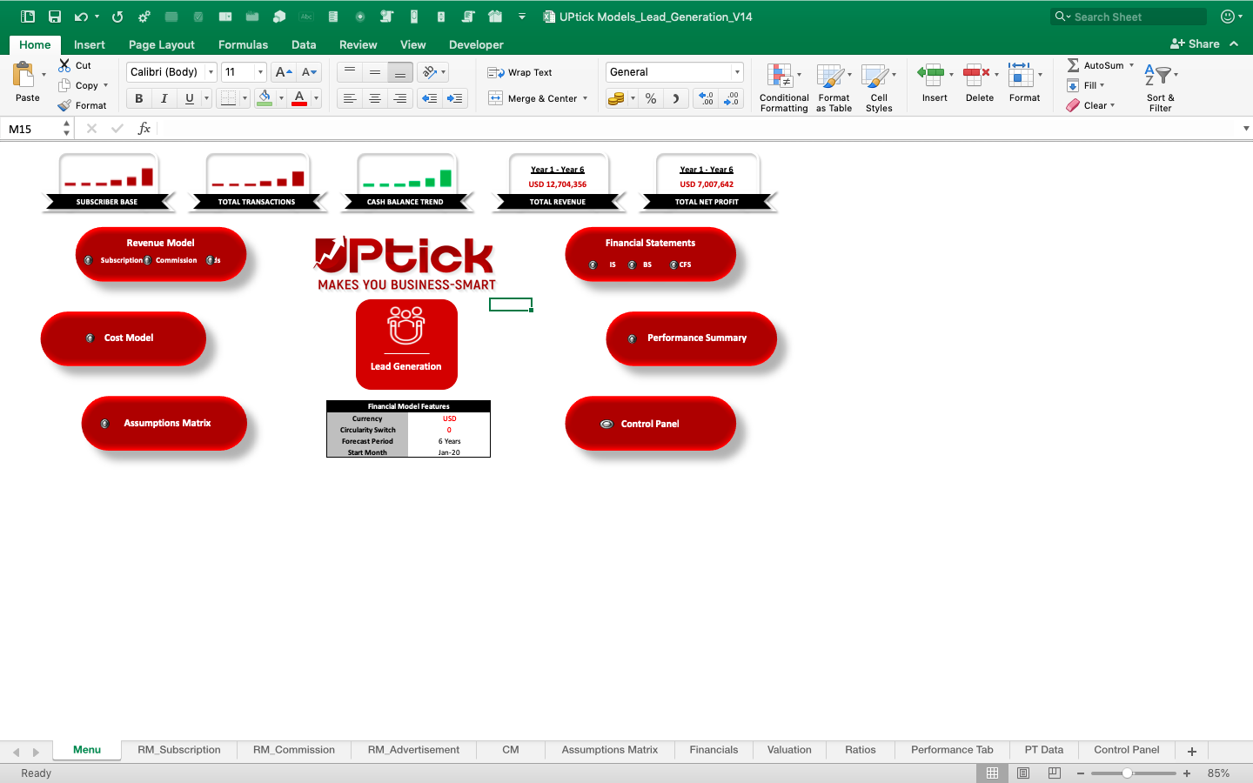The image size is (1253, 783).
Task: Click the center horizontally align icon
Action: (x=375, y=98)
